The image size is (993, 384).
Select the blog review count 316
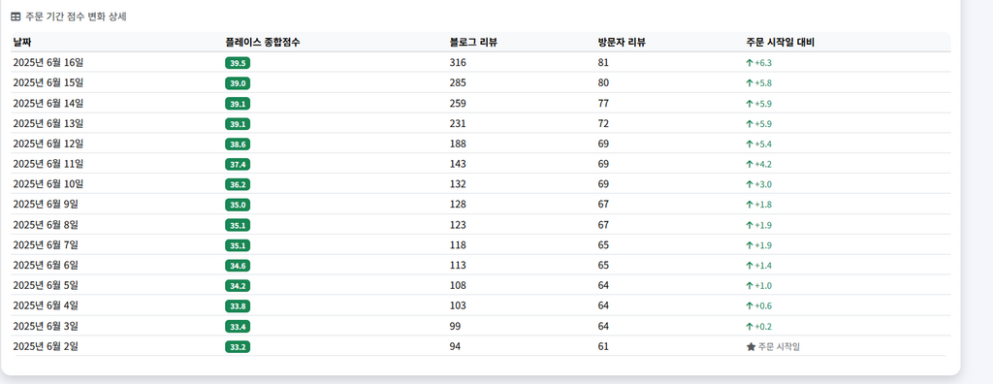458,63
